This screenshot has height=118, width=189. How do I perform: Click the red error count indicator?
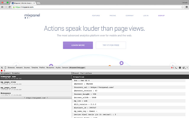[x=172, y=68]
